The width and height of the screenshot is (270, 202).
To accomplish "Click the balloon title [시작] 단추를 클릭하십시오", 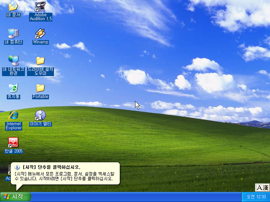I will pyautogui.click(x=51, y=167).
